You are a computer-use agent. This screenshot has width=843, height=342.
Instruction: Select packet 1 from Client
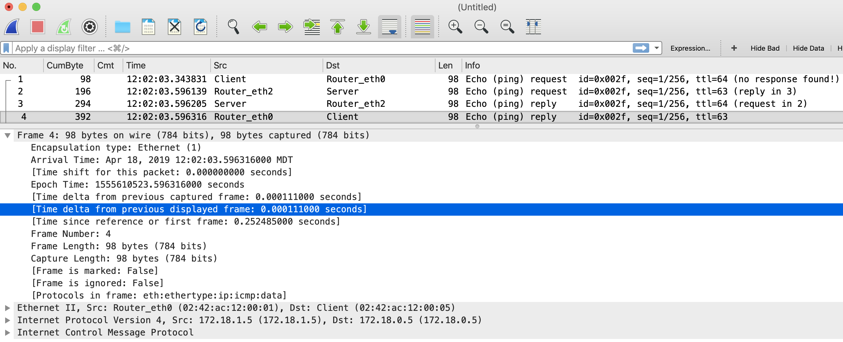point(421,79)
